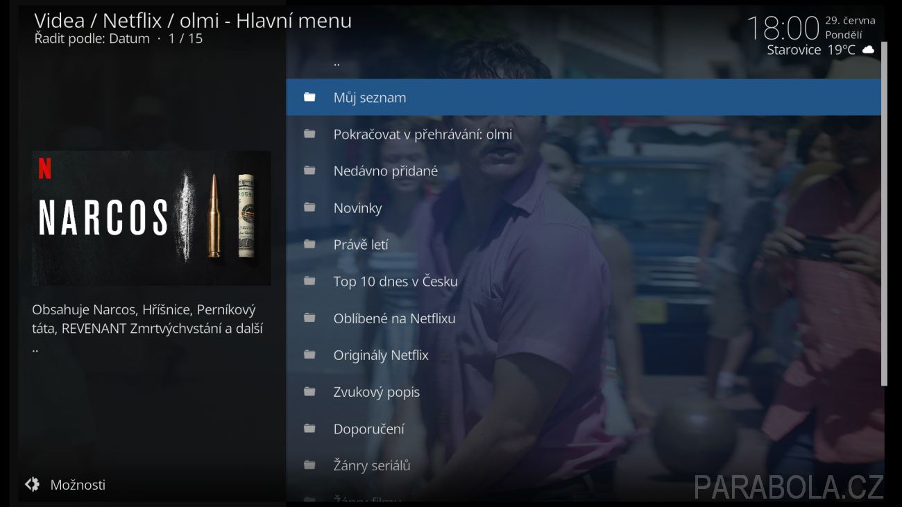Click the Narcos poster thumbnail
This screenshot has height=507, width=902.
(x=151, y=218)
